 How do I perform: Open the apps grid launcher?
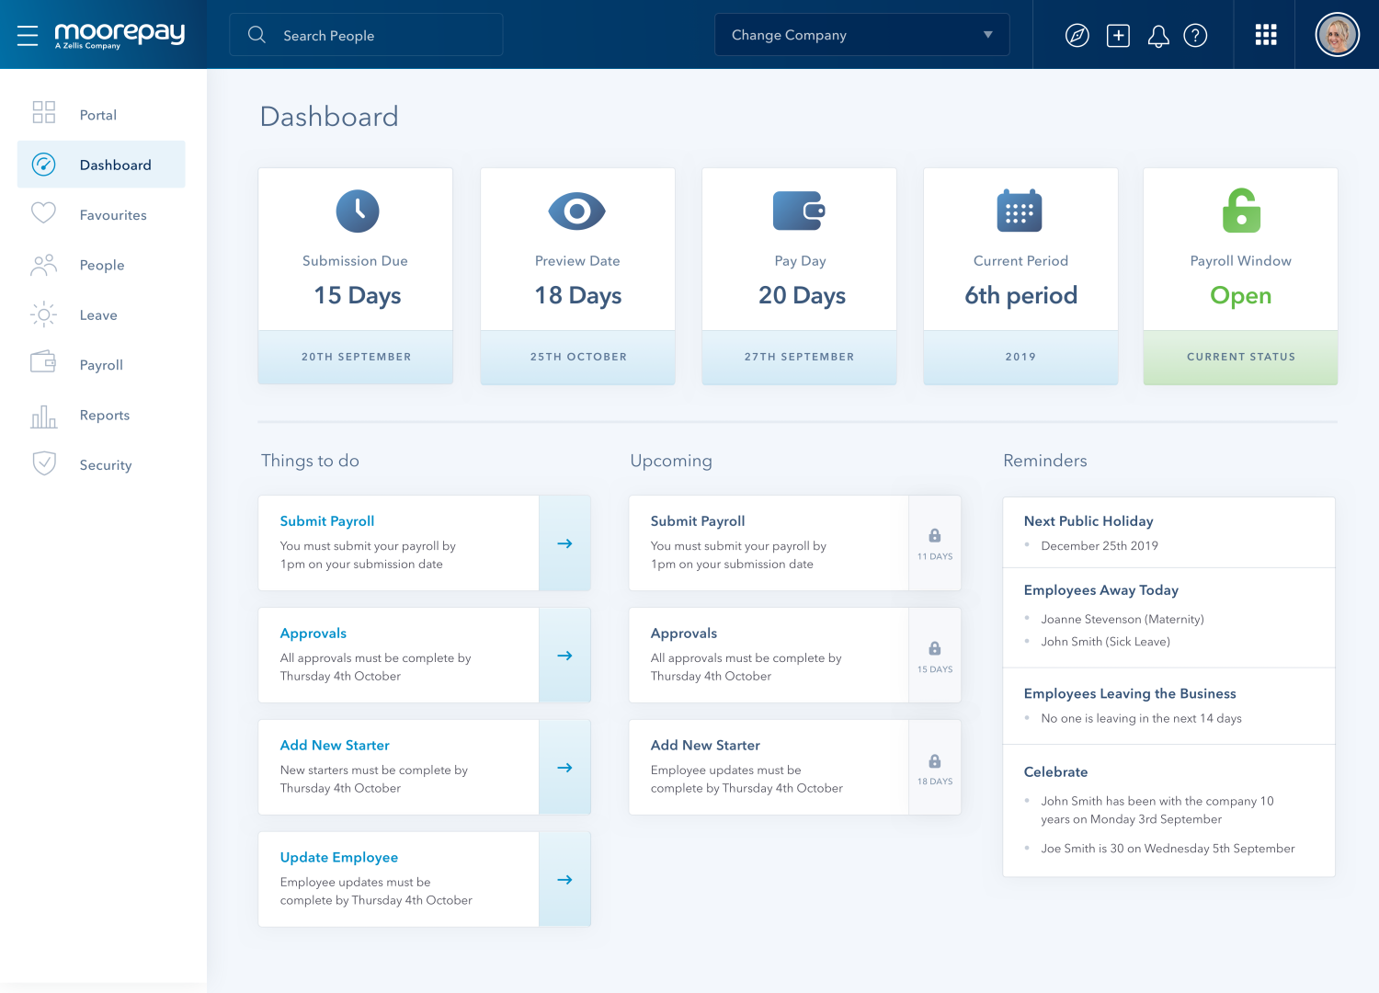coord(1266,35)
